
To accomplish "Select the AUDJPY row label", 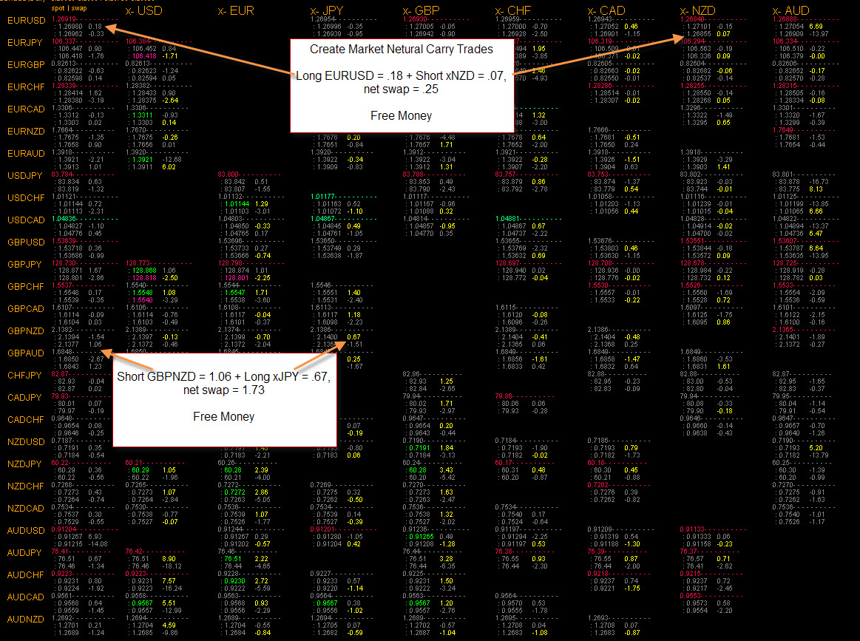I will click(x=24, y=553).
